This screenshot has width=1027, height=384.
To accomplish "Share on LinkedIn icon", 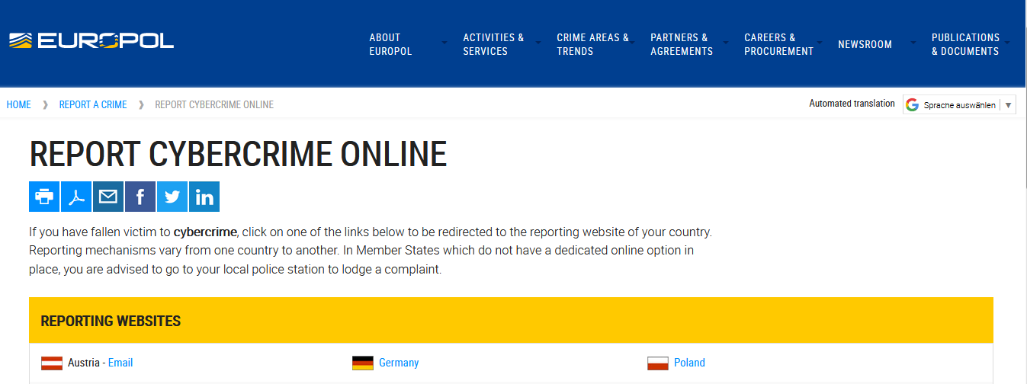I will pos(204,197).
